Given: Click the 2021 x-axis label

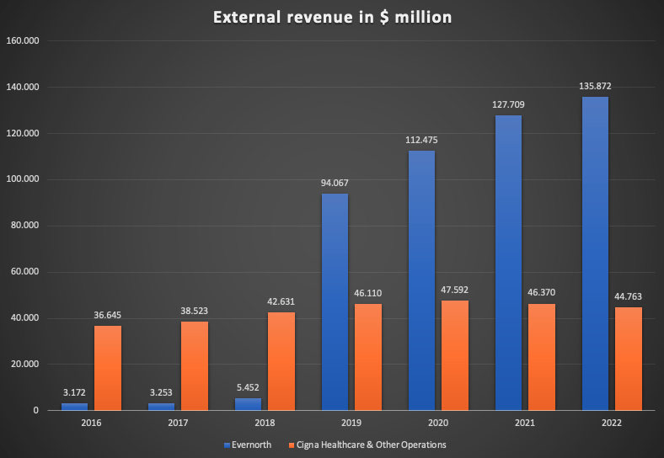Looking at the screenshot, I should 525,423.
